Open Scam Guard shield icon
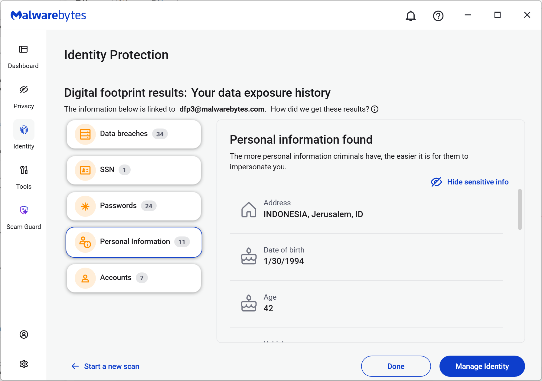 click(24, 210)
